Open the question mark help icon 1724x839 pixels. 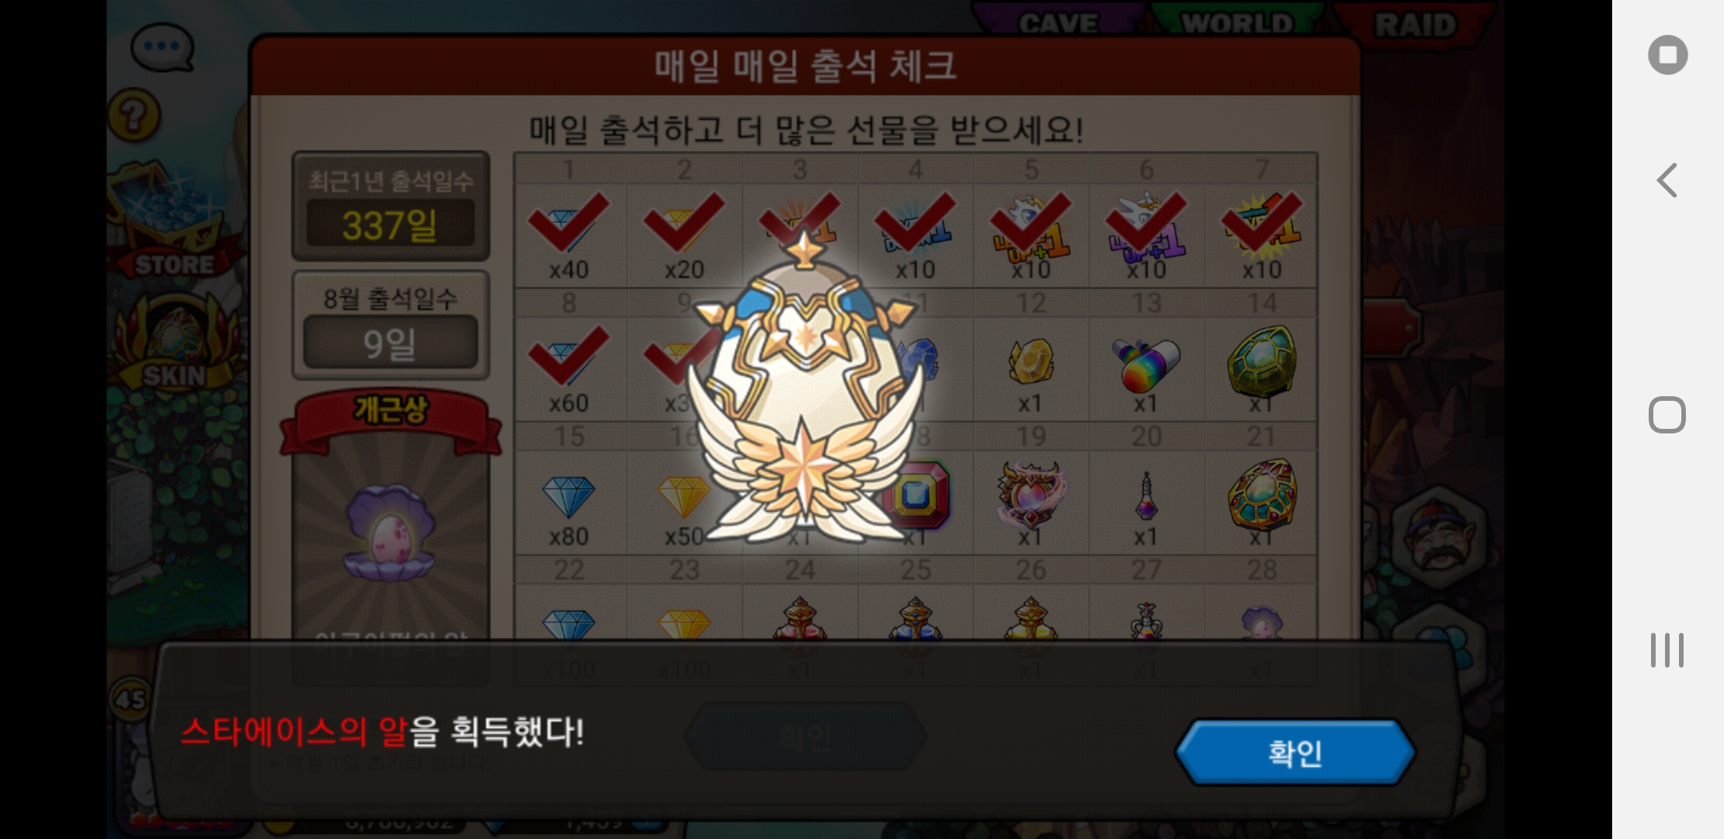pos(134,115)
